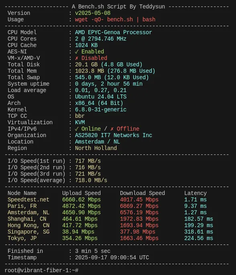The height and width of the screenshot is (275, 236).
Task: Click the timestamp 2025-09-17 09:00:54 UTC
Action: [x=112, y=257]
